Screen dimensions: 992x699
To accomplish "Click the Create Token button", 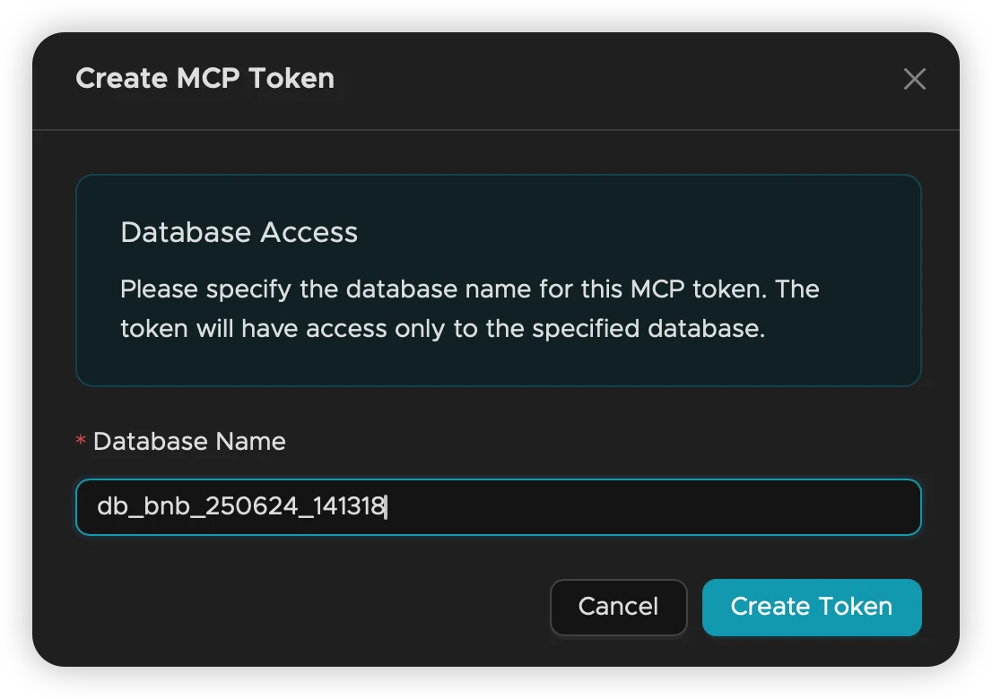I will point(811,607).
